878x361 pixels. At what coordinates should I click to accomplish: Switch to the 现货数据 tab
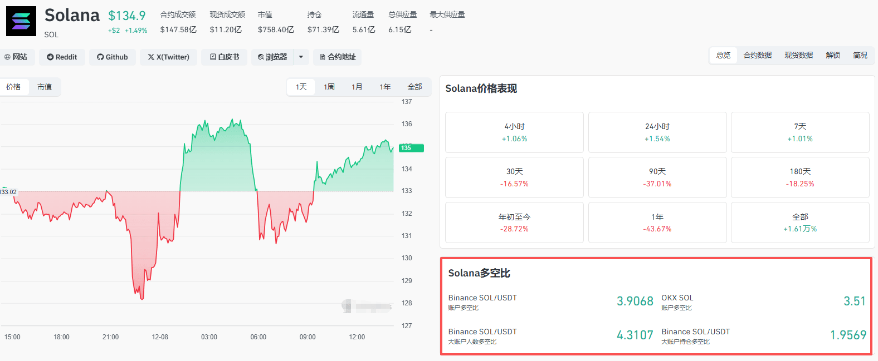coord(799,55)
